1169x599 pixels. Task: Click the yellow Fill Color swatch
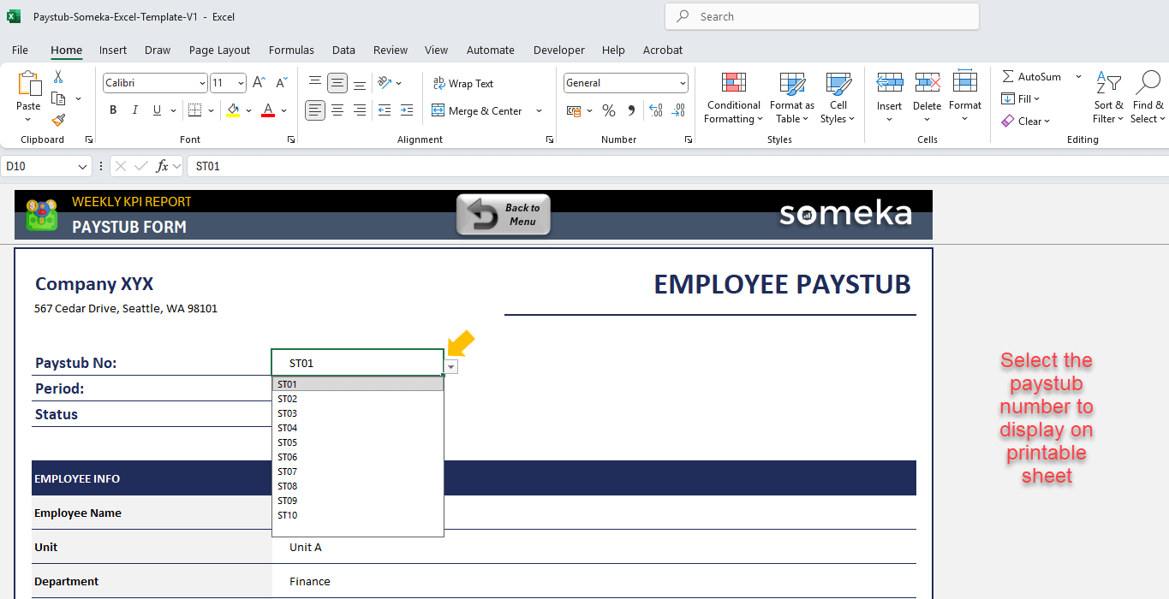click(233, 110)
